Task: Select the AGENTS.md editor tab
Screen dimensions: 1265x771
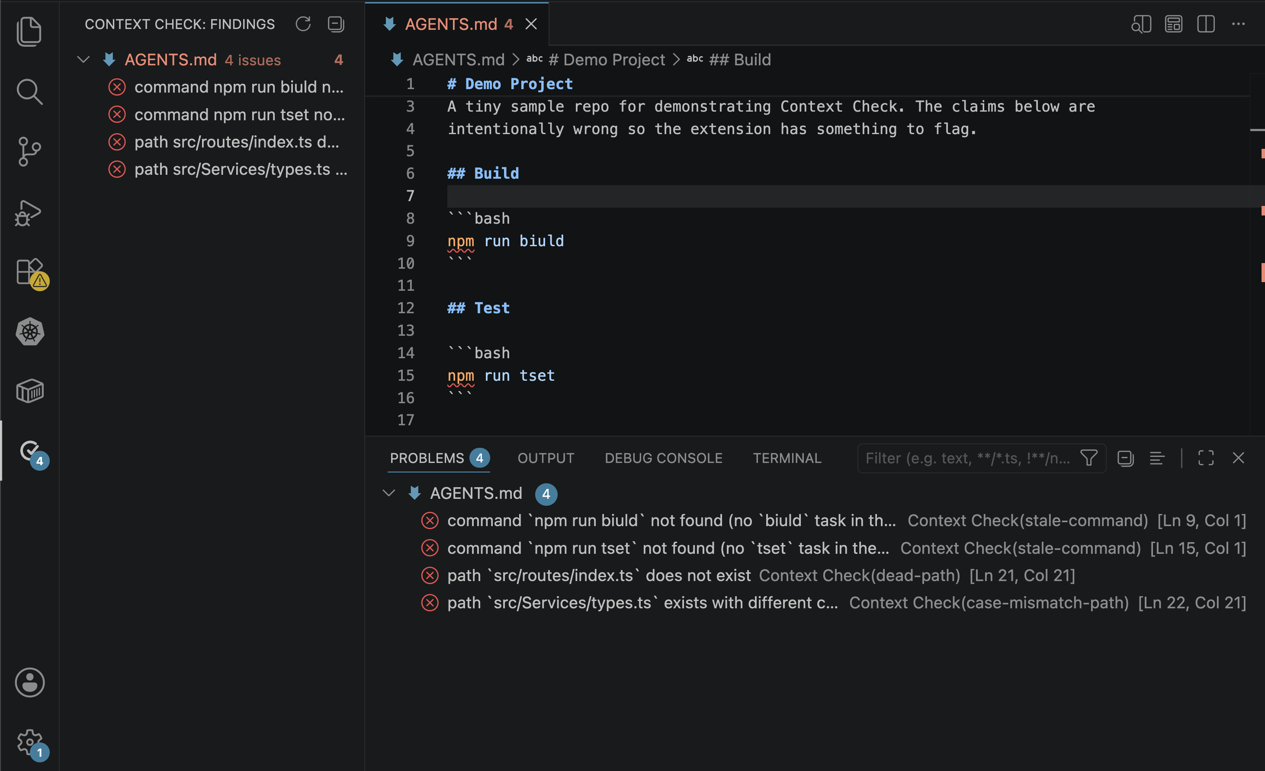Action: click(x=457, y=24)
